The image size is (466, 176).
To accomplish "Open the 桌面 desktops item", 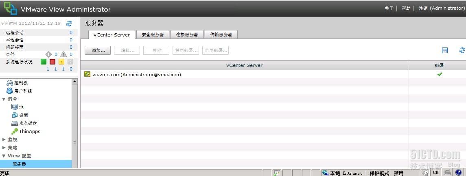I will click(x=20, y=115).
